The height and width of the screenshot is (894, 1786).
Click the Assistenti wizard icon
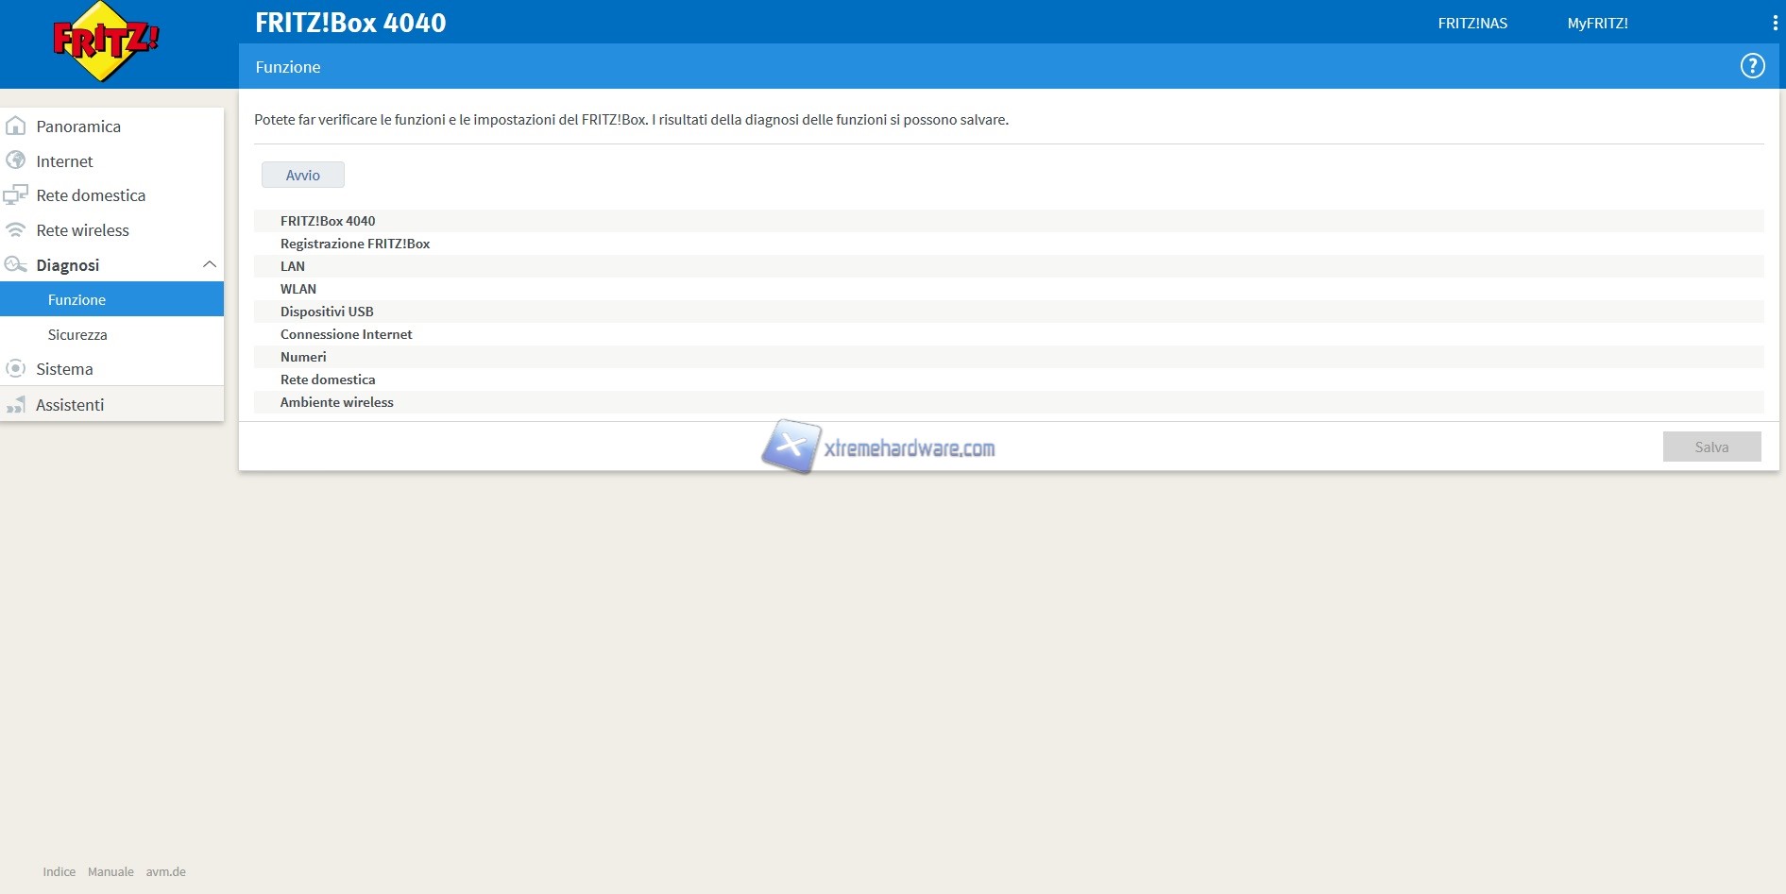[16, 405]
